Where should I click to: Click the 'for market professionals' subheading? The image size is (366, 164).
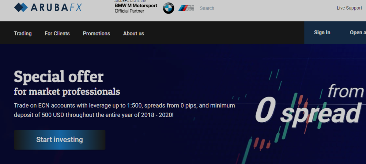(67, 91)
